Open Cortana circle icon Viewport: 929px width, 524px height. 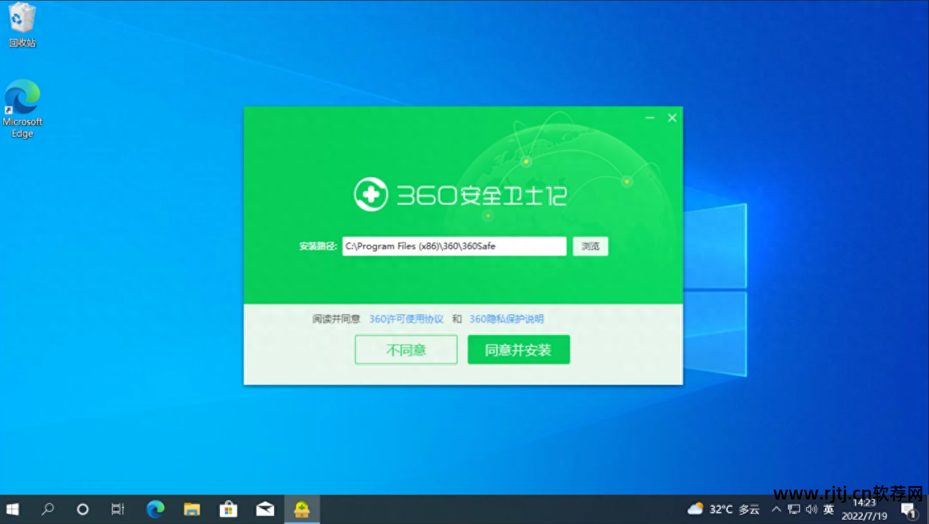tap(83, 509)
